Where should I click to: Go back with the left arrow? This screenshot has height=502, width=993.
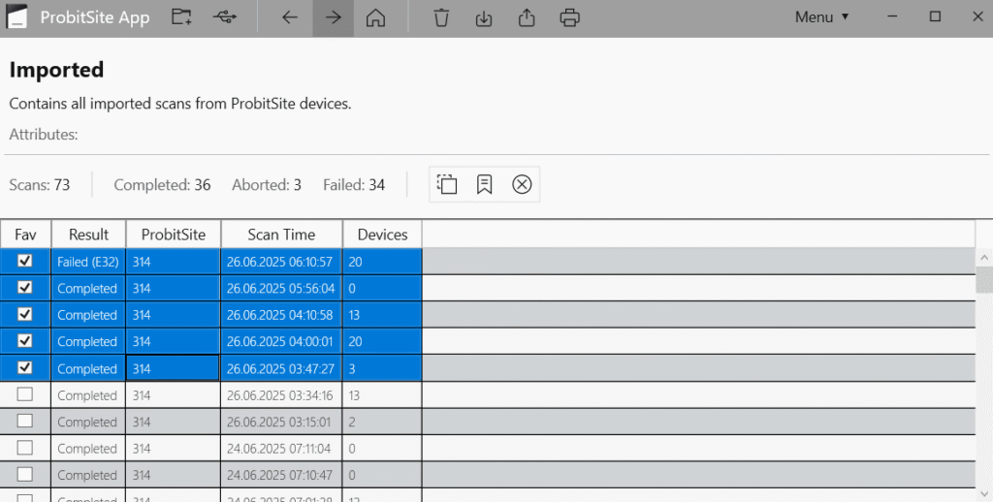289,17
